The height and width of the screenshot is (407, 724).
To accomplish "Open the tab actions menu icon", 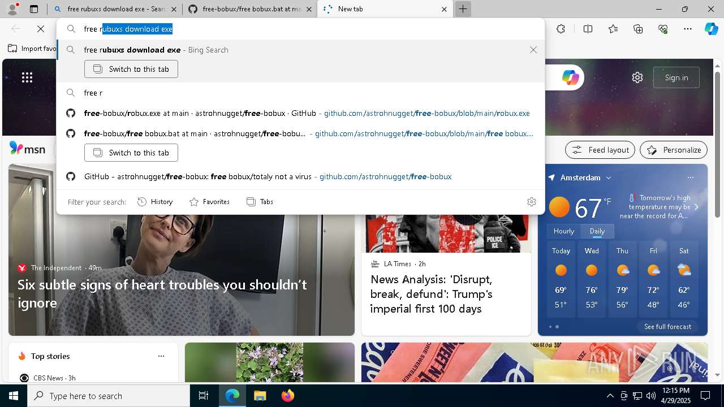I will (x=34, y=9).
